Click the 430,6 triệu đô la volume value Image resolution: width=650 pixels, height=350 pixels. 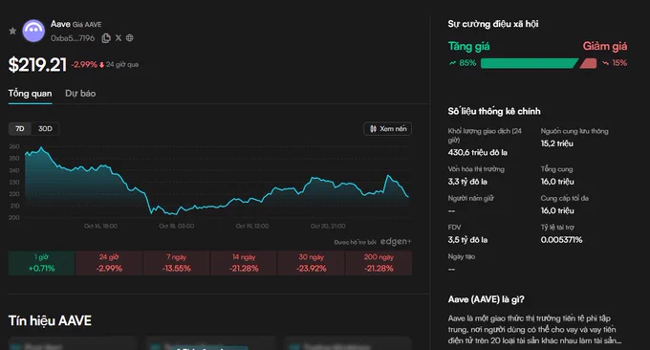478,153
